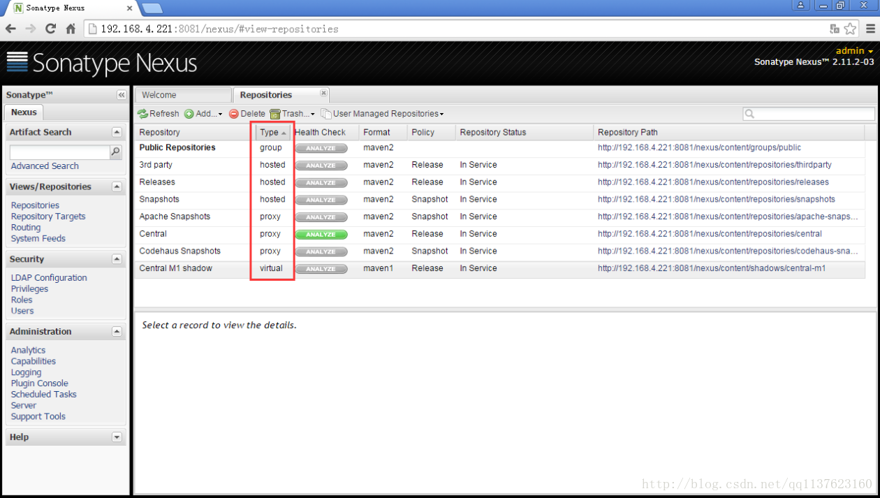Image resolution: width=880 pixels, height=498 pixels.
Task: Select the Codehaus Snapshots repository row
Action: pos(499,251)
